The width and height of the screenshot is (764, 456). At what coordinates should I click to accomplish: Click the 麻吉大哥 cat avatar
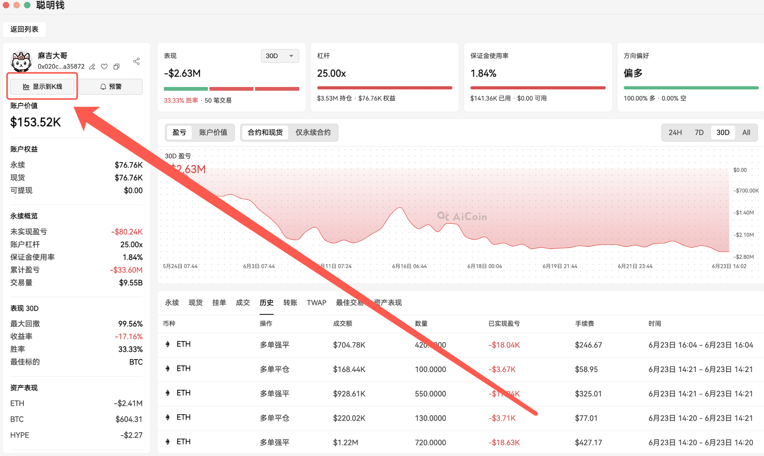pos(21,62)
